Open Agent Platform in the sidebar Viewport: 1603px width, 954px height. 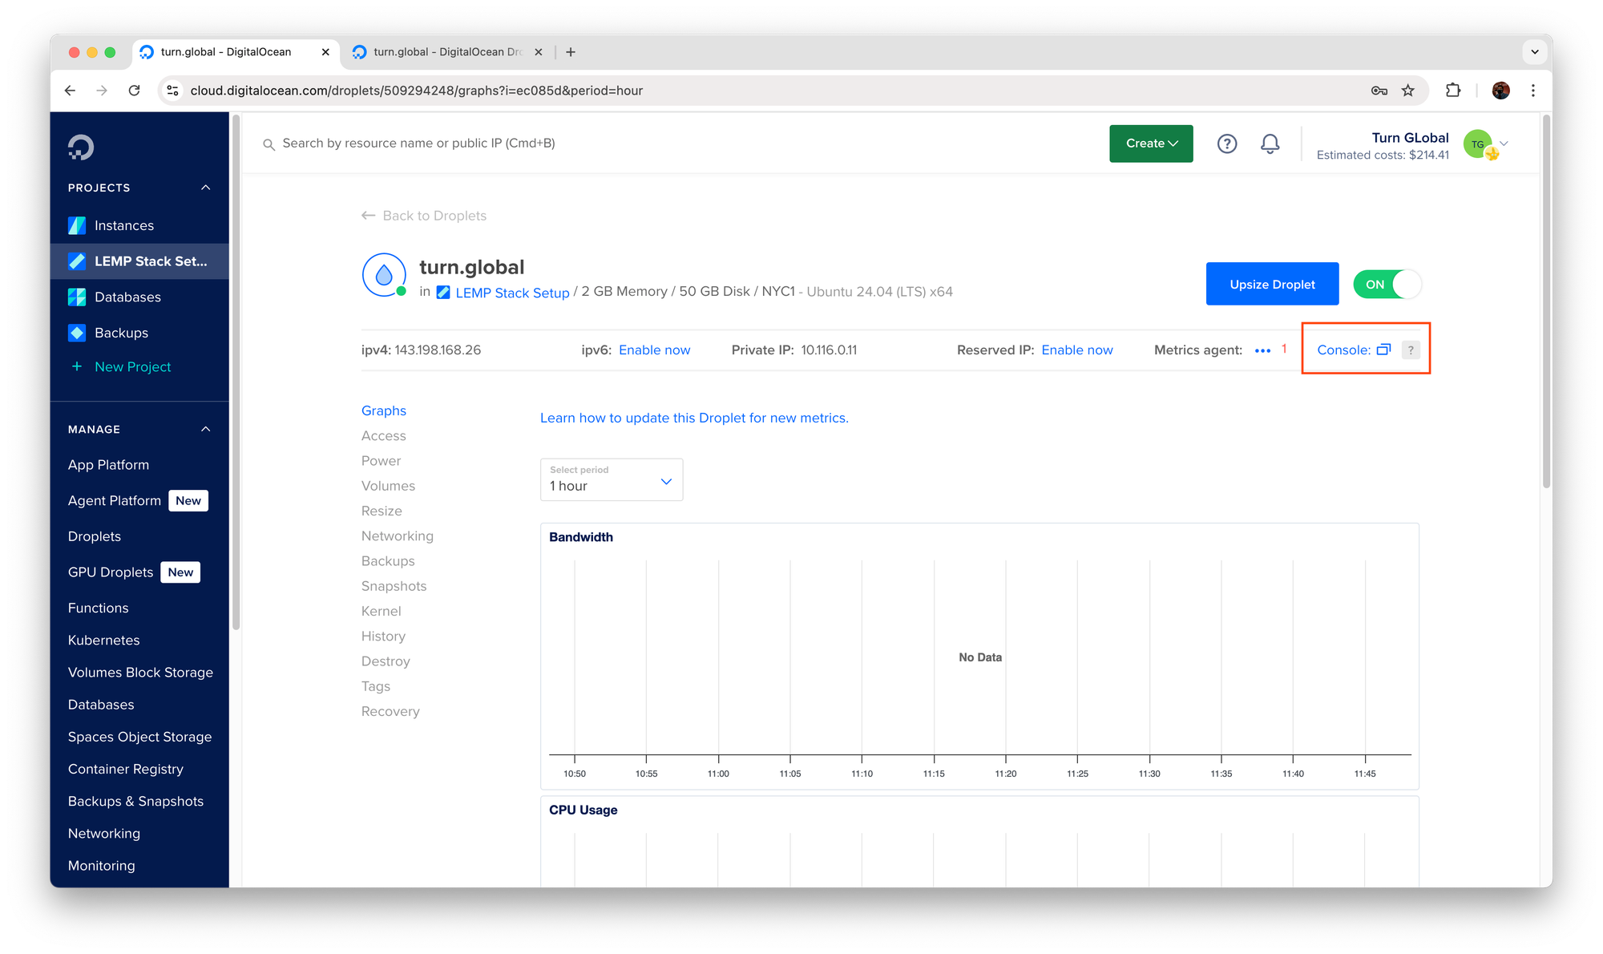click(115, 500)
